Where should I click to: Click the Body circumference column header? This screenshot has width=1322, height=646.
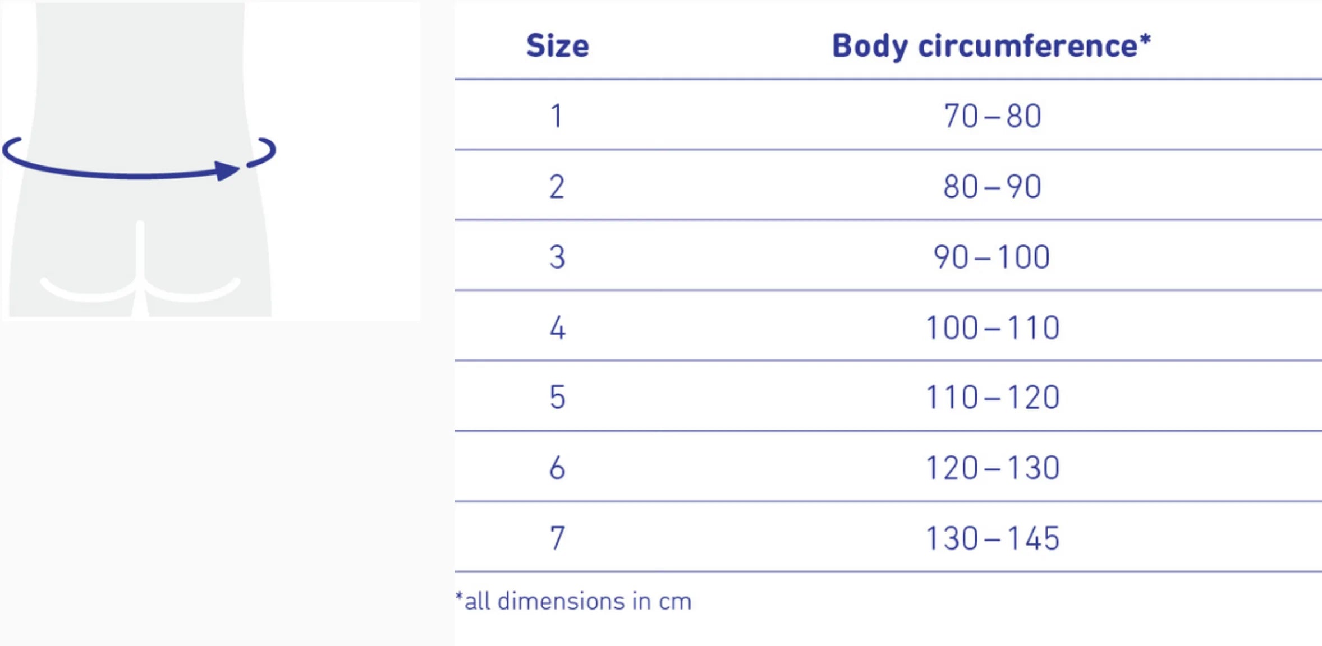pos(991,46)
